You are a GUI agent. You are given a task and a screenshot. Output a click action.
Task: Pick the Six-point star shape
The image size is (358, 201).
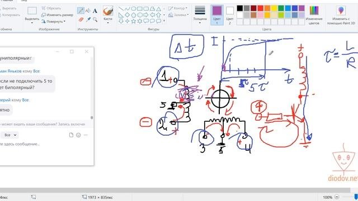coord(140,21)
